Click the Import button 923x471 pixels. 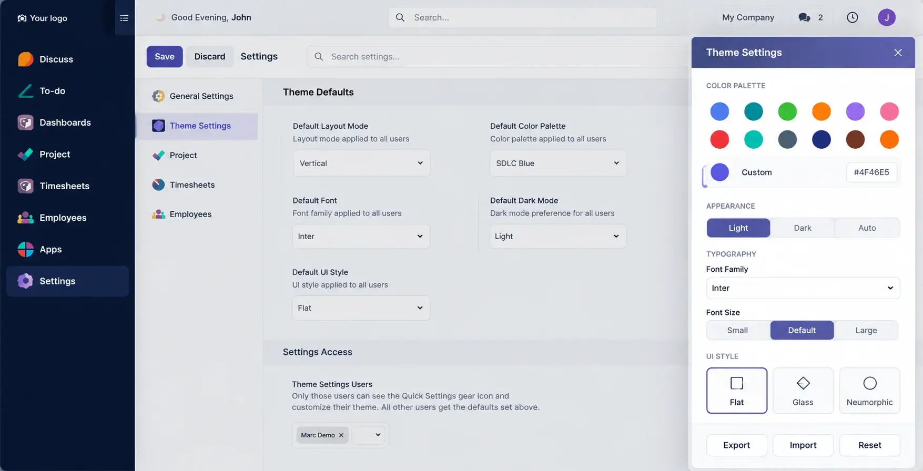pyautogui.click(x=803, y=445)
